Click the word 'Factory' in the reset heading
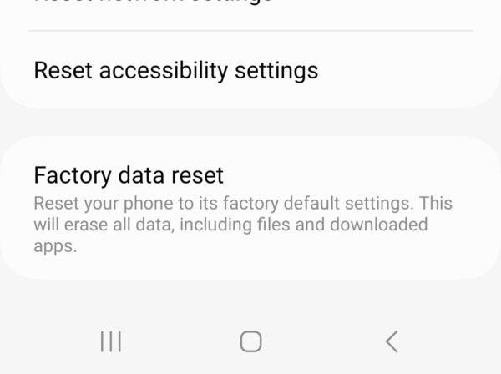This screenshot has height=374, width=501. [x=70, y=175]
